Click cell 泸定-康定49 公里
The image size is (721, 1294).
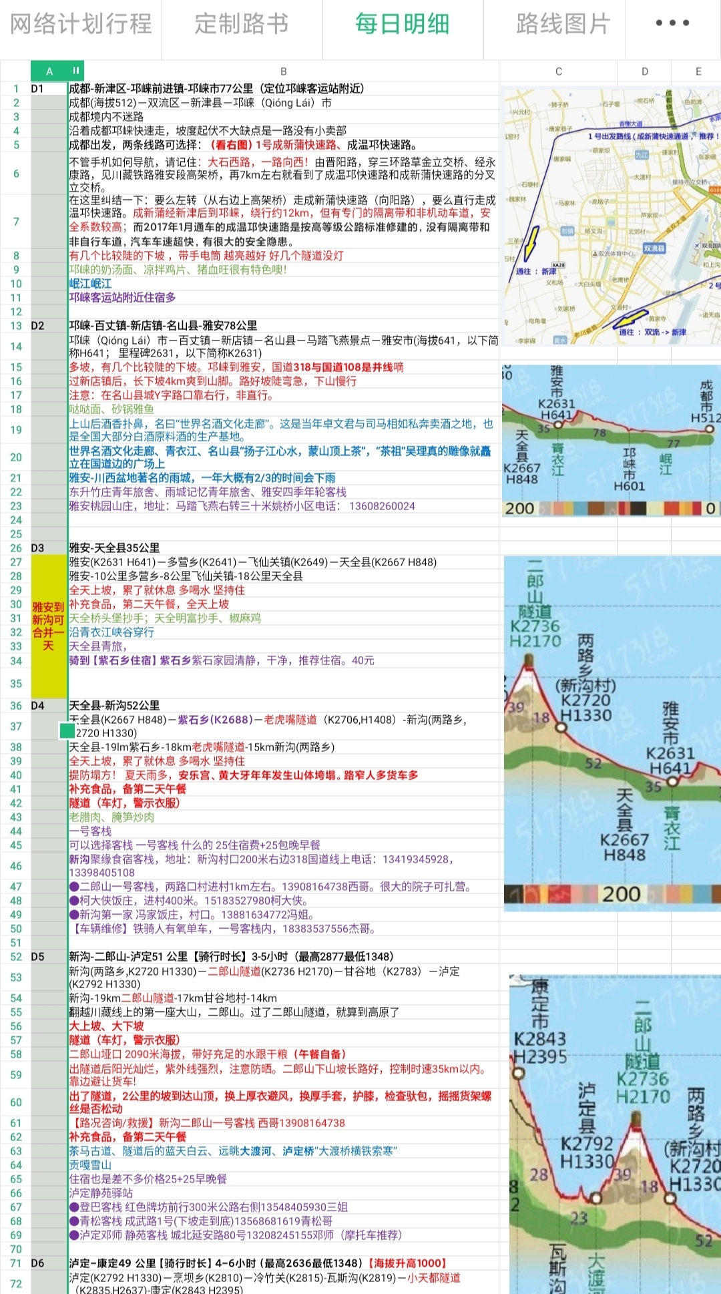[283, 1263]
